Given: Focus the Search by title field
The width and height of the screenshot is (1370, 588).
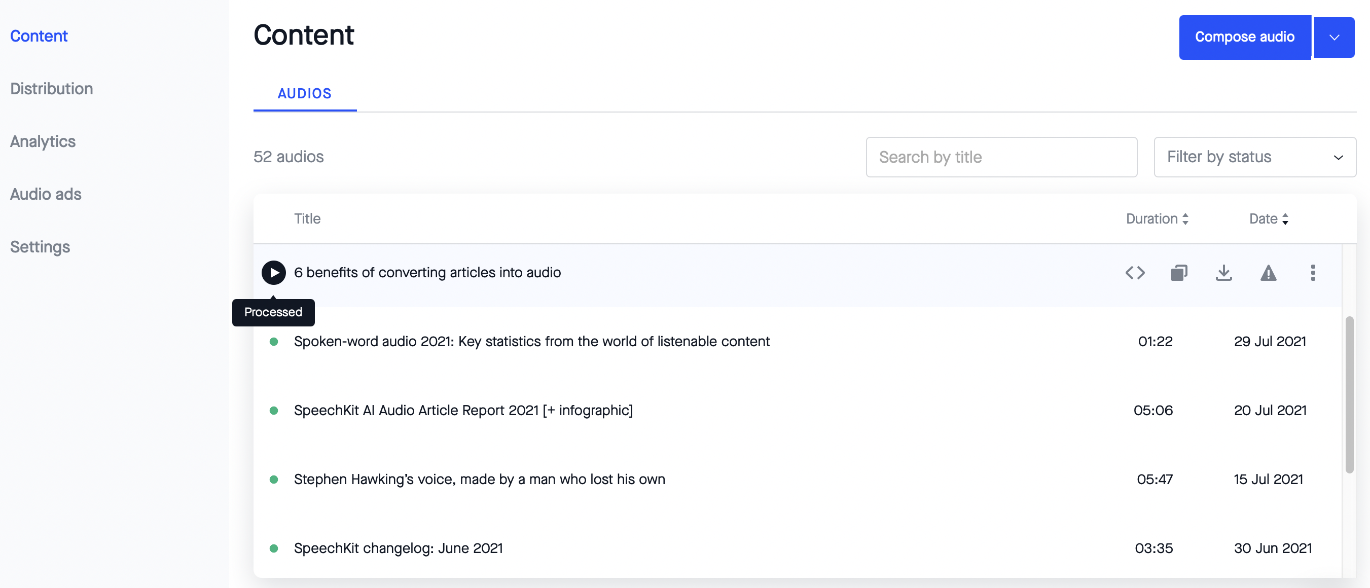Looking at the screenshot, I should (x=1001, y=157).
